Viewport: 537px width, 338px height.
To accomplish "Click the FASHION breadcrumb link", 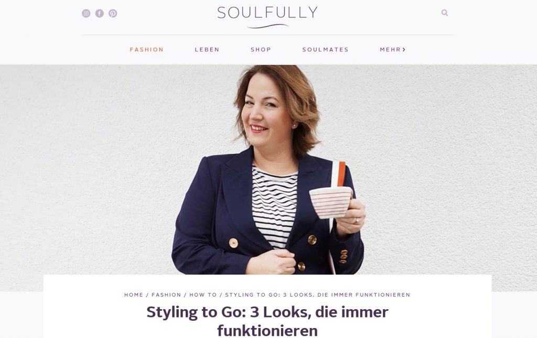I will pos(166,295).
